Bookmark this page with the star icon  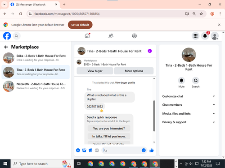(201, 14)
